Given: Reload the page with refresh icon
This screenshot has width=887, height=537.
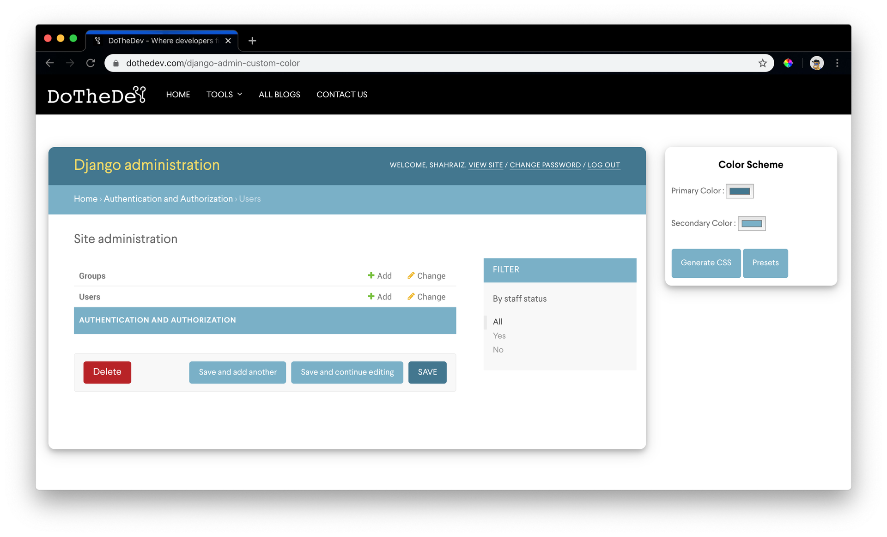Looking at the screenshot, I should point(91,63).
